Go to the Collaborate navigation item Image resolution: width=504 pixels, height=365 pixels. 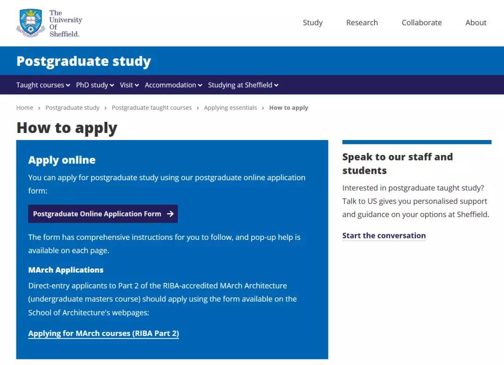coord(422,22)
